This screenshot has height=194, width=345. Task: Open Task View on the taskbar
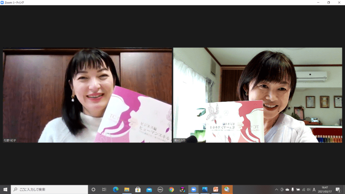coord(104,189)
